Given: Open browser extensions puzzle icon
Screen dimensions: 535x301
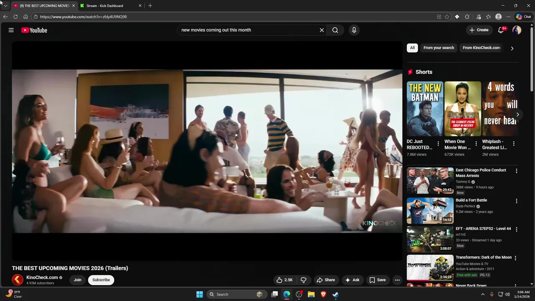Looking at the screenshot, I should (467, 17).
